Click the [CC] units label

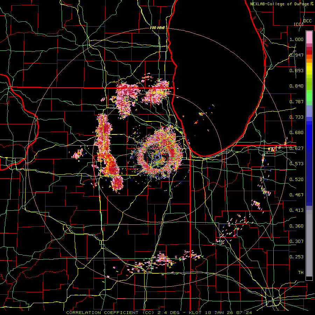[x=299, y=24]
